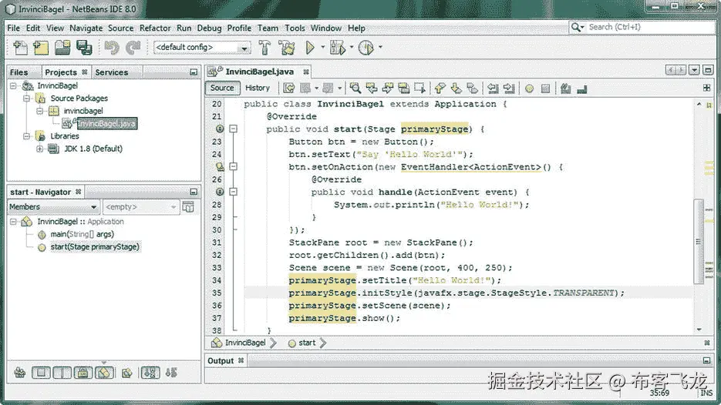Click the New Project toolbar icon

(x=41, y=48)
